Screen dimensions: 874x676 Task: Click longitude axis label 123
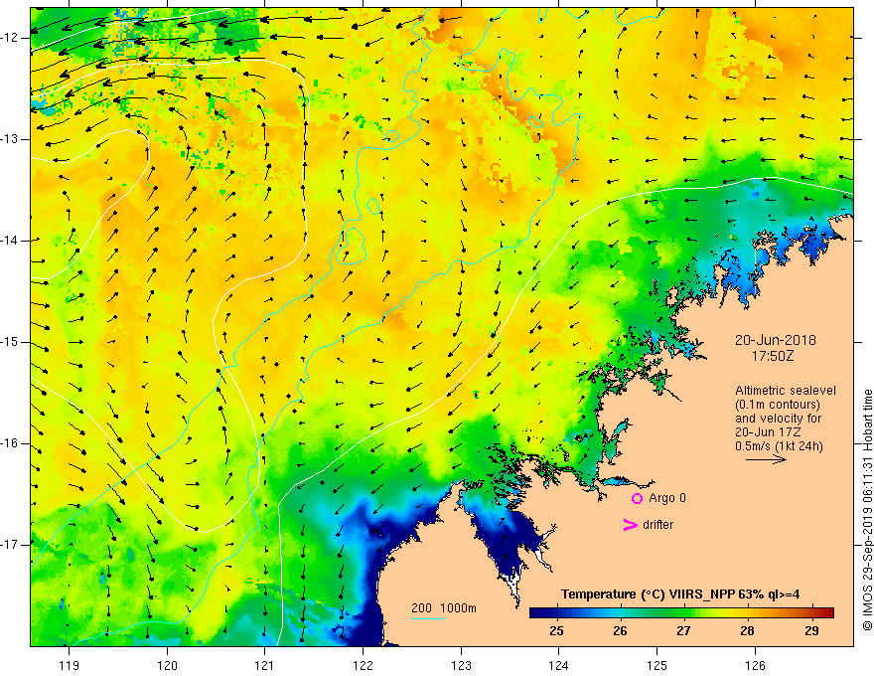tap(461, 666)
